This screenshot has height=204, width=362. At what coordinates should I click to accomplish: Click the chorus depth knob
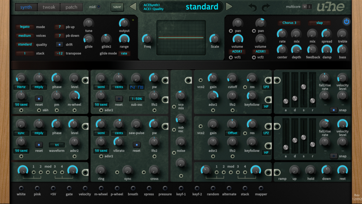tap(296, 50)
